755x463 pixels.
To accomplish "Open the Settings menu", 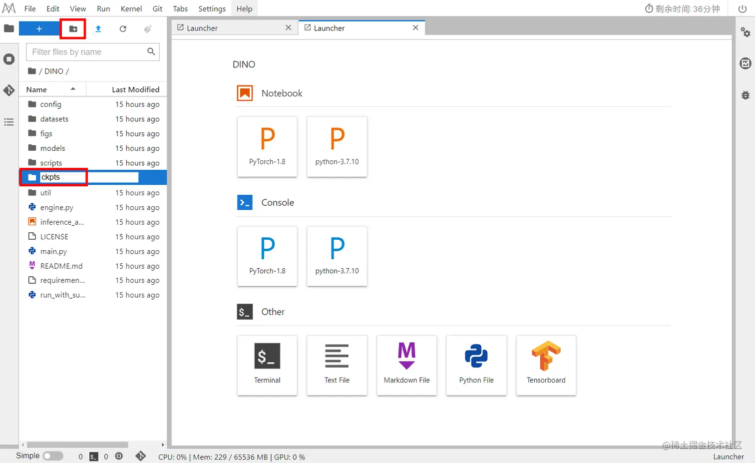I will pos(212,8).
